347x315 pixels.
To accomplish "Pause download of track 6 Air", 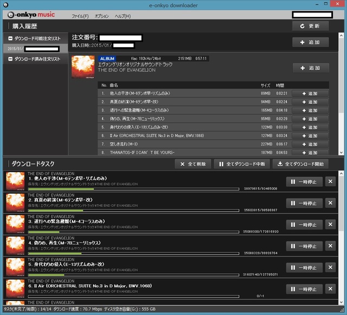I will pyautogui.click(x=304, y=289).
